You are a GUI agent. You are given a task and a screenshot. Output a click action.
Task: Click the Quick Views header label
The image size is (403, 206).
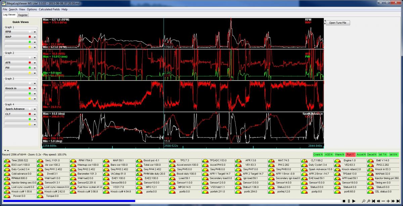pyautogui.click(x=20, y=22)
